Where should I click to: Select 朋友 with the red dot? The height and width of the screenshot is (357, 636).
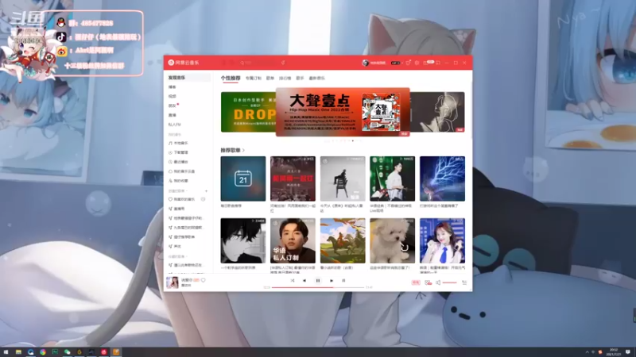point(173,106)
